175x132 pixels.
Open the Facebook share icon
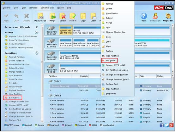coord(162,125)
